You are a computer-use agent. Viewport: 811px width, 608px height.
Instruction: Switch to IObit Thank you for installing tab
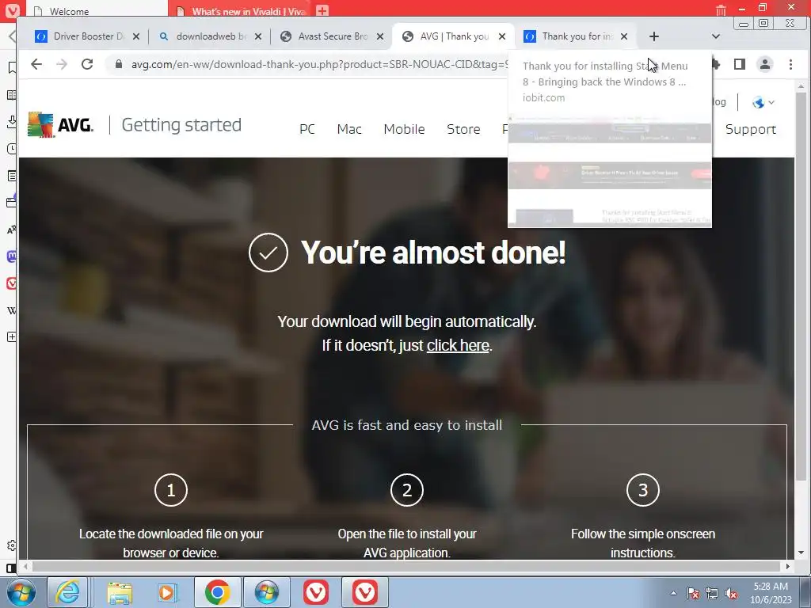click(x=574, y=36)
